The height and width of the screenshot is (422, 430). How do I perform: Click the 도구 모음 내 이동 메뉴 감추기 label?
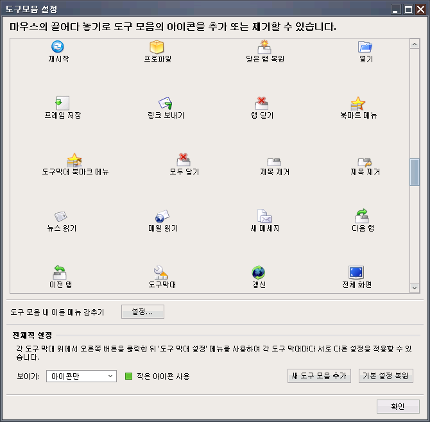tap(57, 312)
